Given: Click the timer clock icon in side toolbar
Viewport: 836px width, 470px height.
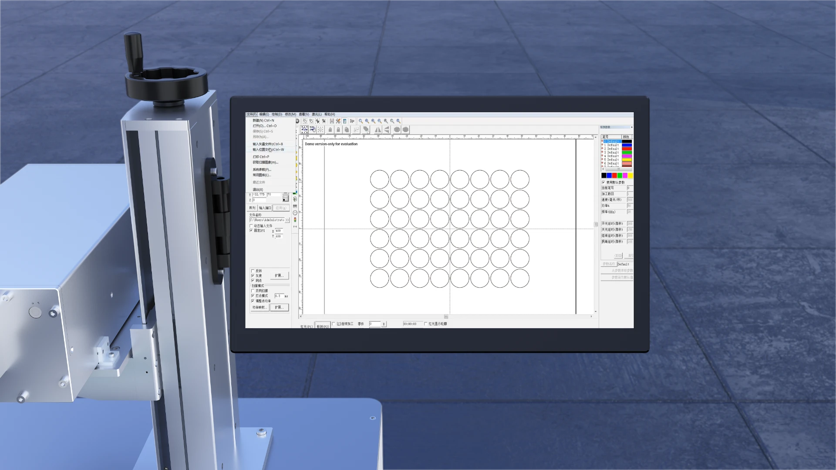Looking at the screenshot, I should (295, 213).
